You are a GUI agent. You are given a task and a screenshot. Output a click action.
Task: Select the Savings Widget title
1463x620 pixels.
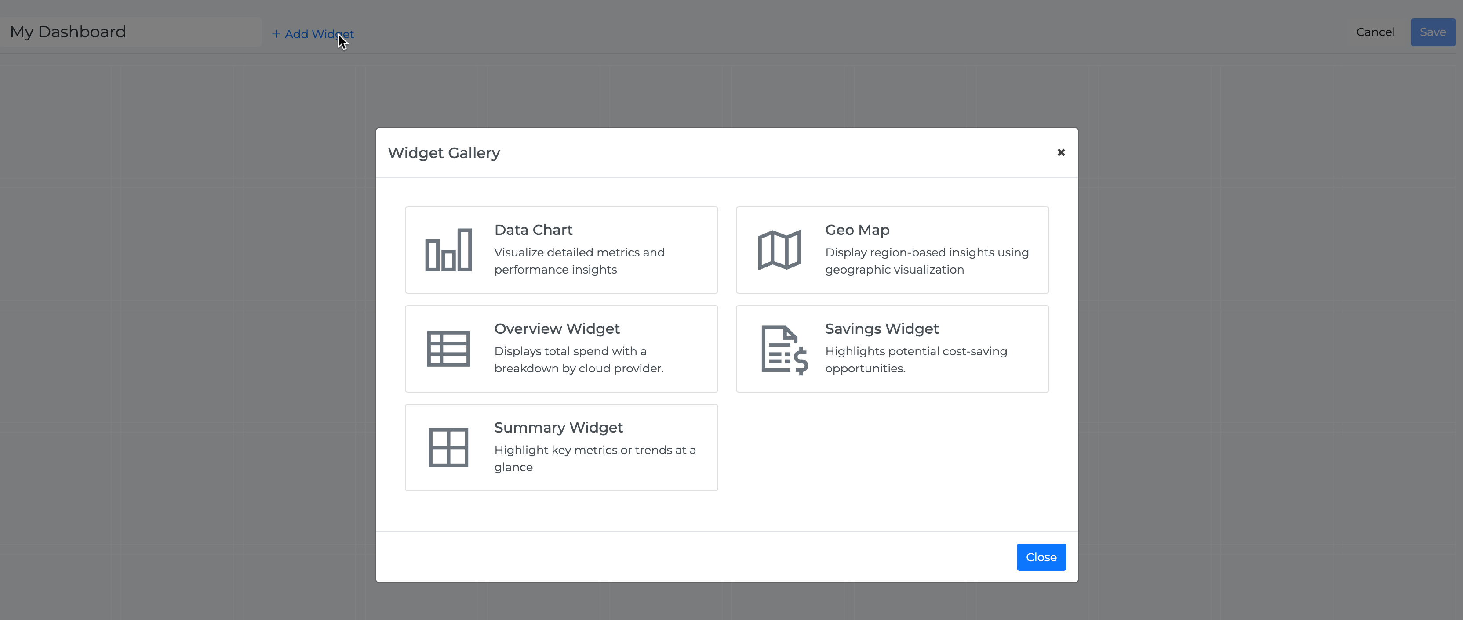click(x=881, y=328)
